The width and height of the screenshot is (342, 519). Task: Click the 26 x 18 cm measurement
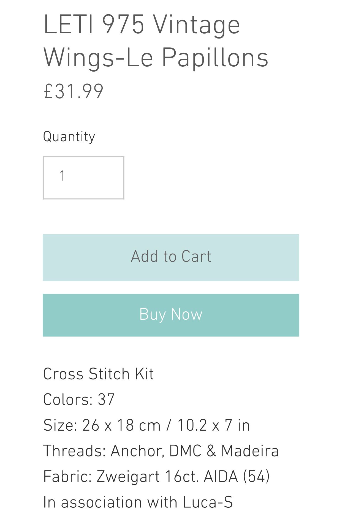click(x=121, y=425)
